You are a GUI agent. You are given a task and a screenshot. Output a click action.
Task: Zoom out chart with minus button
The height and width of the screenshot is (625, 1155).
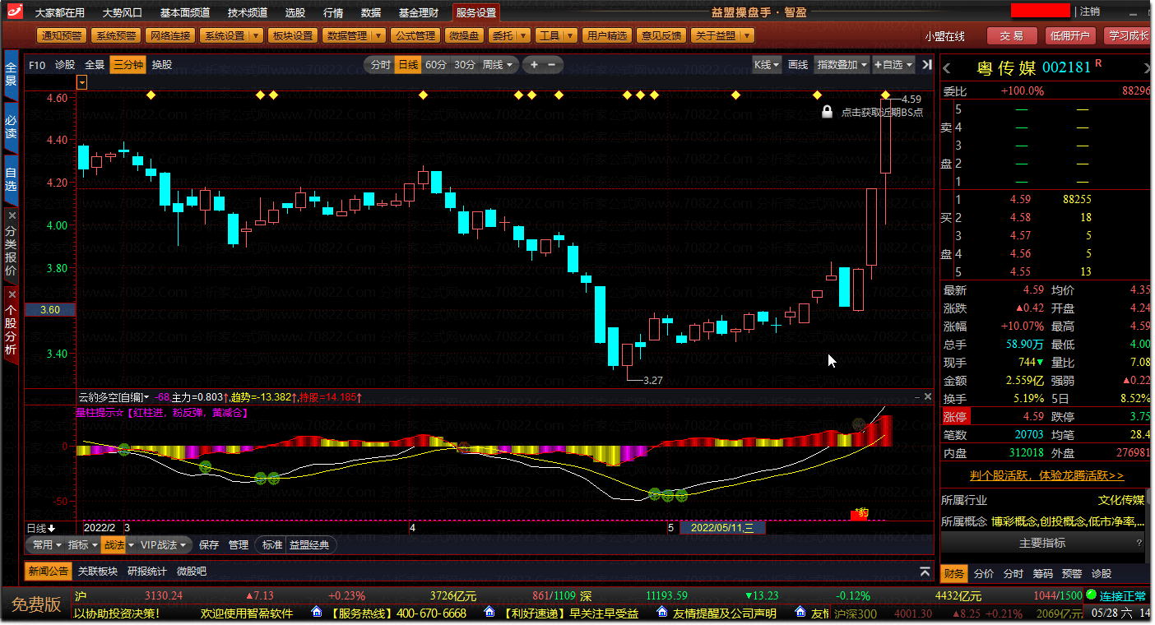click(x=552, y=65)
